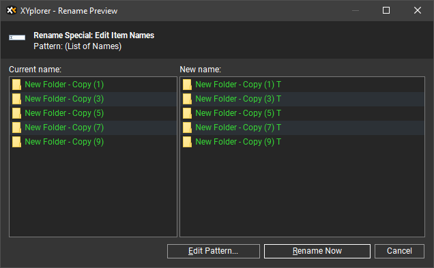Viewport: 434px width, 268px height.
Task: Click the 'New name:' label
Action: 201,70
